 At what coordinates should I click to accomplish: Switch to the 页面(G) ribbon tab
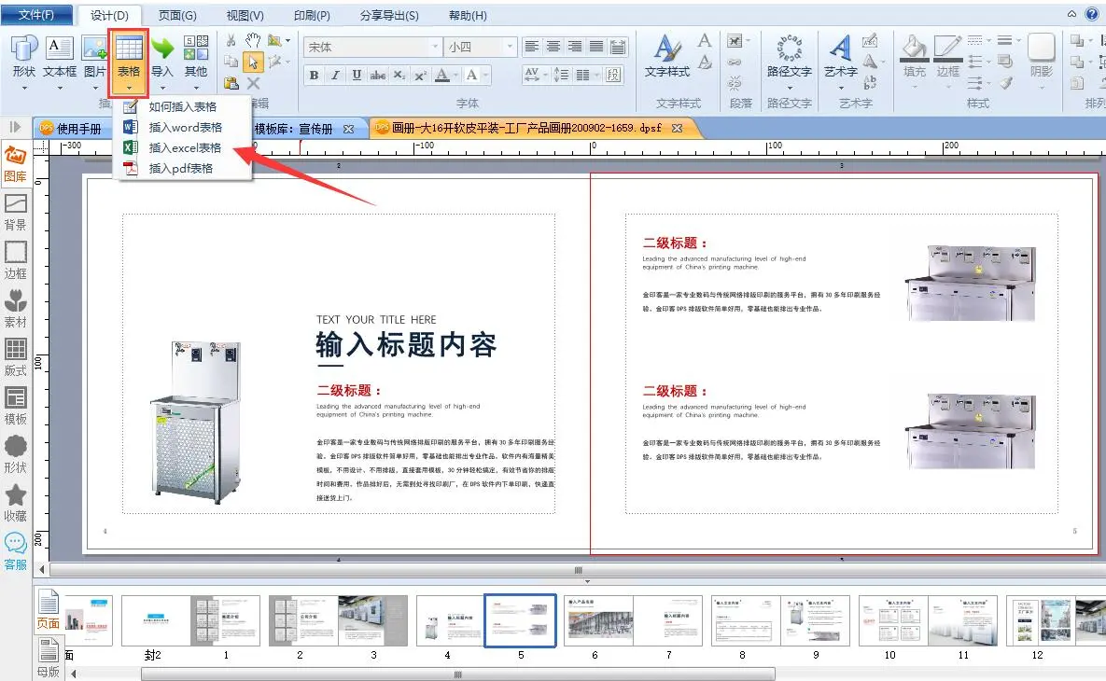tap(177, 16)
